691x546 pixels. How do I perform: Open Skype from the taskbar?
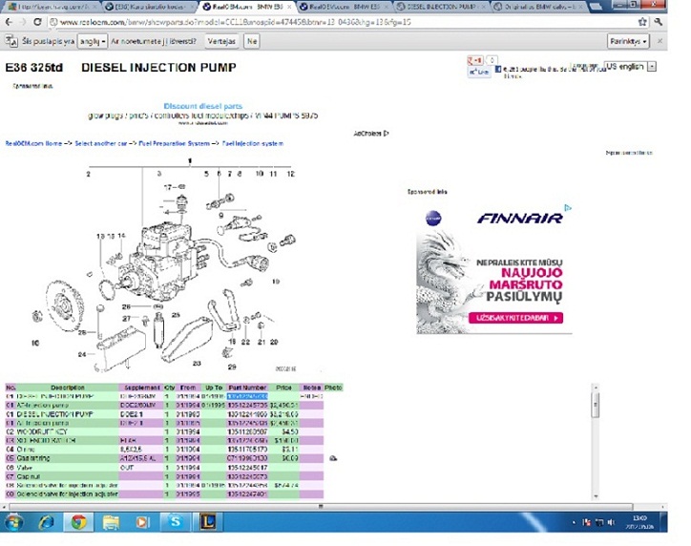point(175,522)
